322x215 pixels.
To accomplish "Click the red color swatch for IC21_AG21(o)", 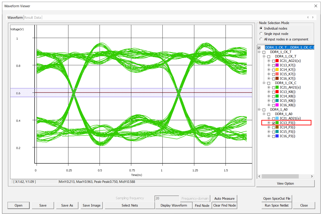I will tap(277, 61).
